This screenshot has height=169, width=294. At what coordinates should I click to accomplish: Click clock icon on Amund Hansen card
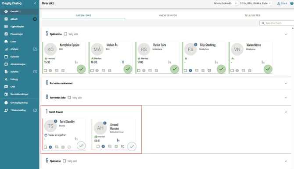pos(103,147)
